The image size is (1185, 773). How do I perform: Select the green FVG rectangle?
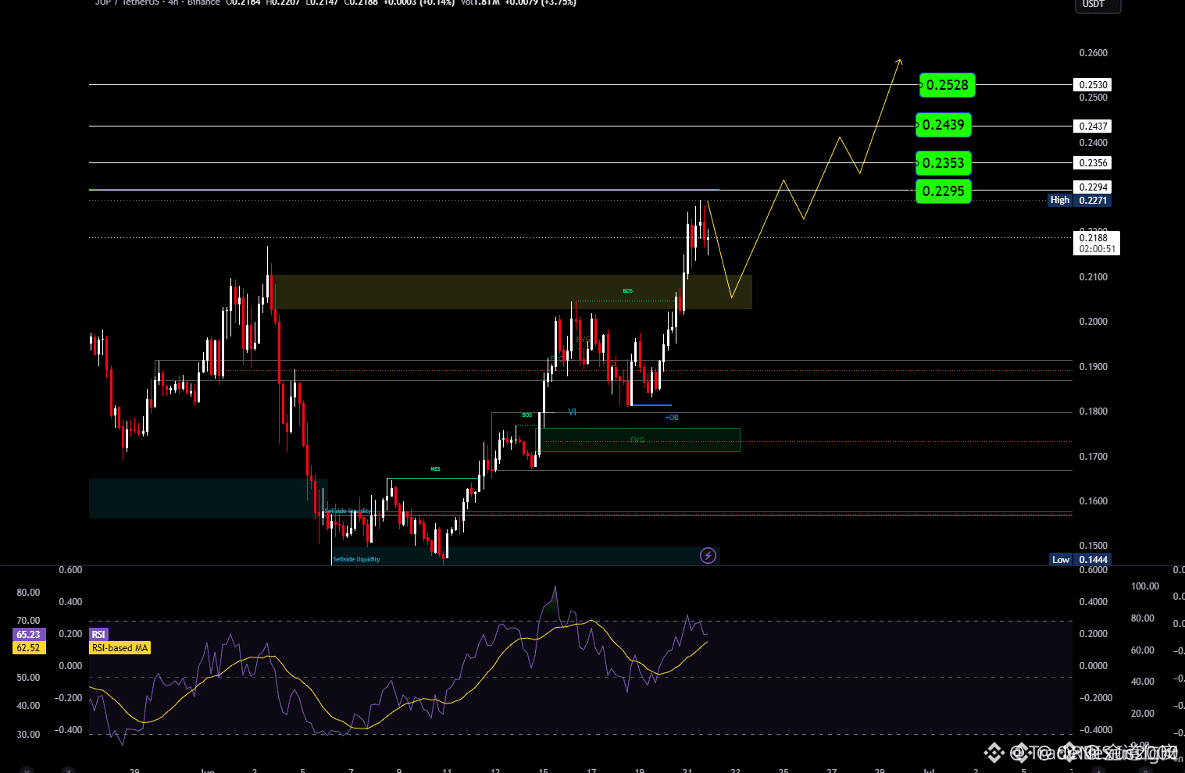click(637, 440)
